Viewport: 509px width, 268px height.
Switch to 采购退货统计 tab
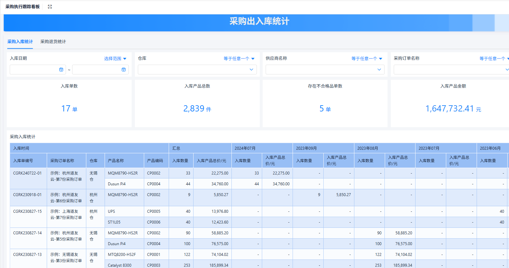pyautogui.click(x=53, y=42)
